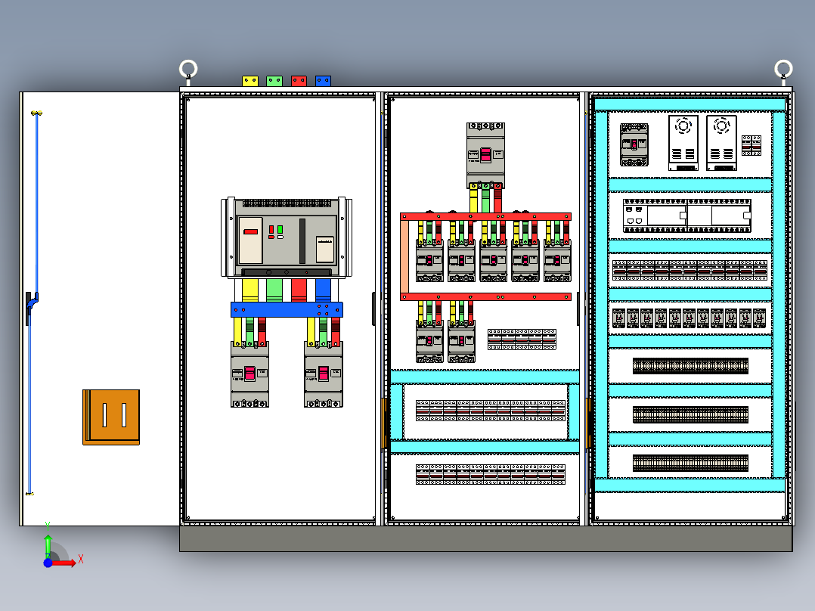Click the gray base plinth beneath the cabinets
The height and width of the screenshot is (611, 815).
tap(486, 538)
